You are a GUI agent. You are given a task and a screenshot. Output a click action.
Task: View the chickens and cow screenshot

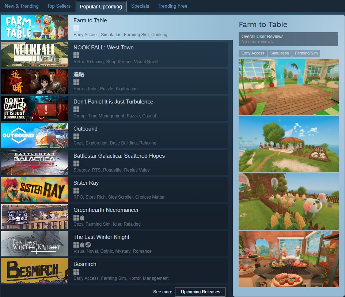click(x=289, y=202)
